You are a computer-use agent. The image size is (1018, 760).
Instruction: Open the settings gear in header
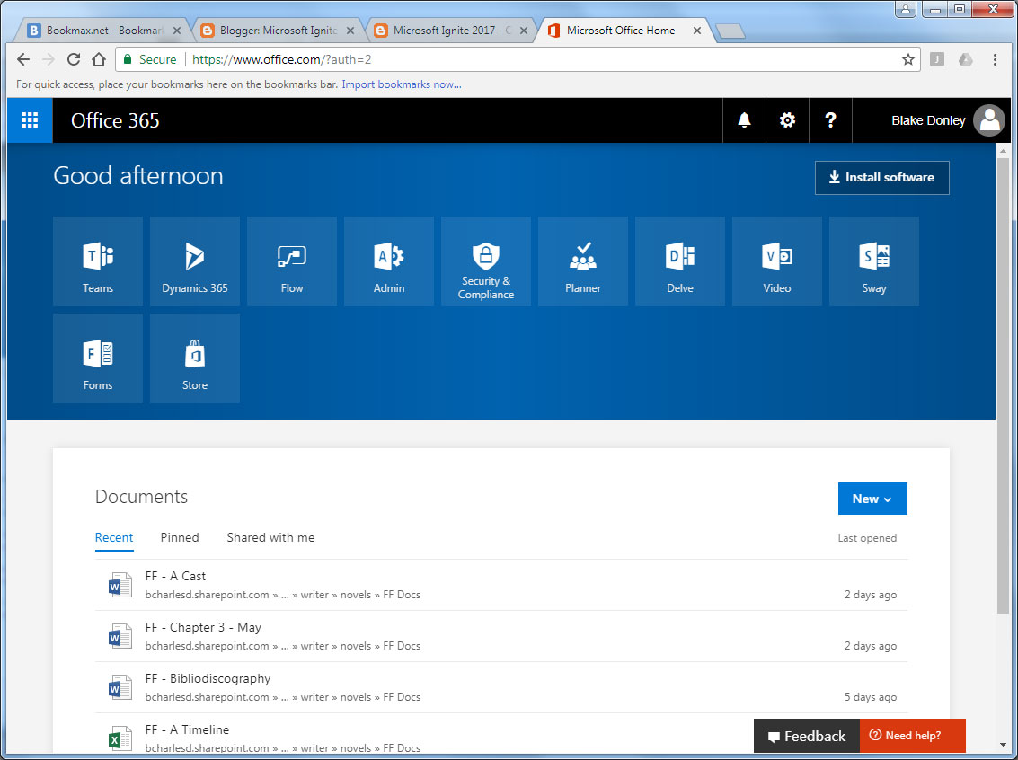click(x=787, y=120)
